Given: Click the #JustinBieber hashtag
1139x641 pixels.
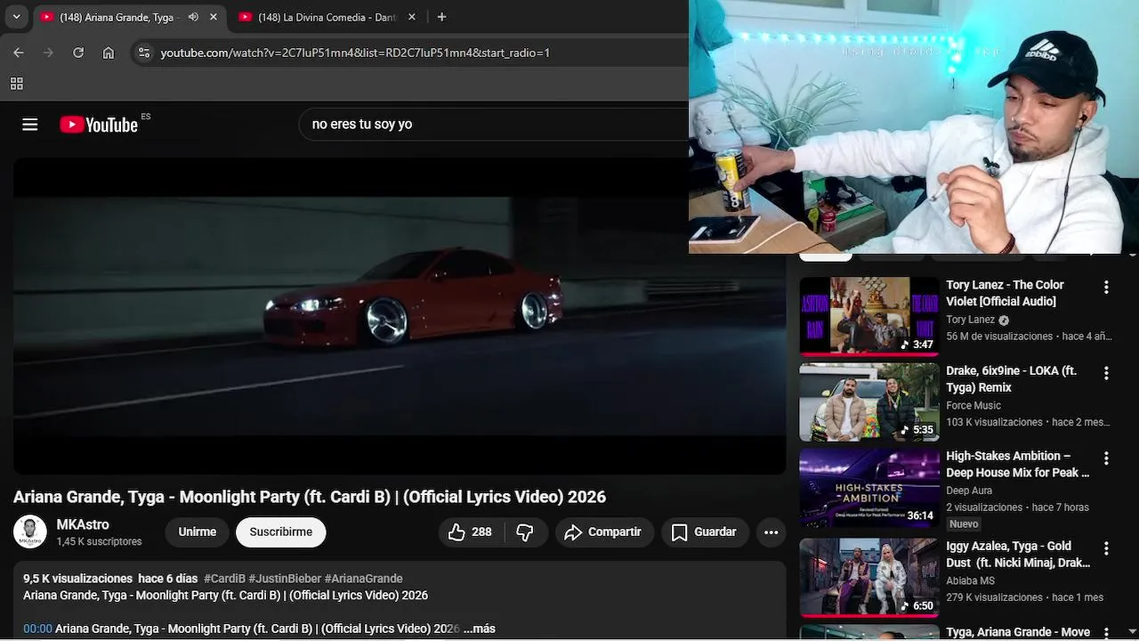Looking at the screenshot, I should pos(285,579).
